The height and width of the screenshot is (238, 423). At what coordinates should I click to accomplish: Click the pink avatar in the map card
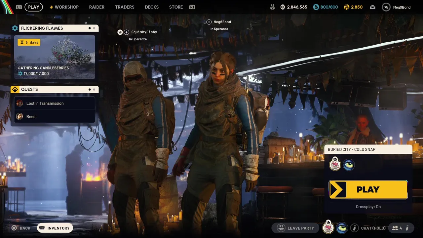click(x=335, y=164)
